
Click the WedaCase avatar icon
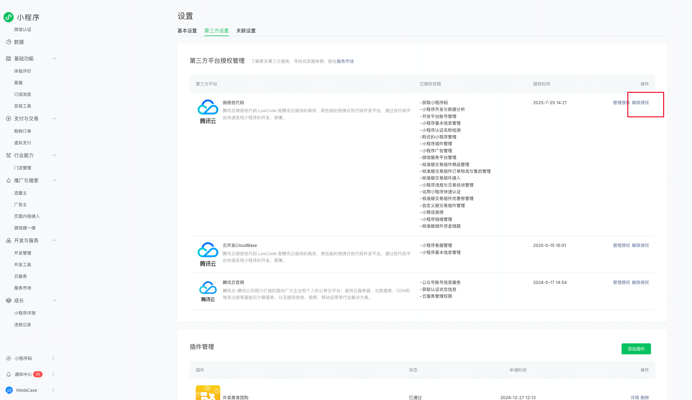[9, 390]
